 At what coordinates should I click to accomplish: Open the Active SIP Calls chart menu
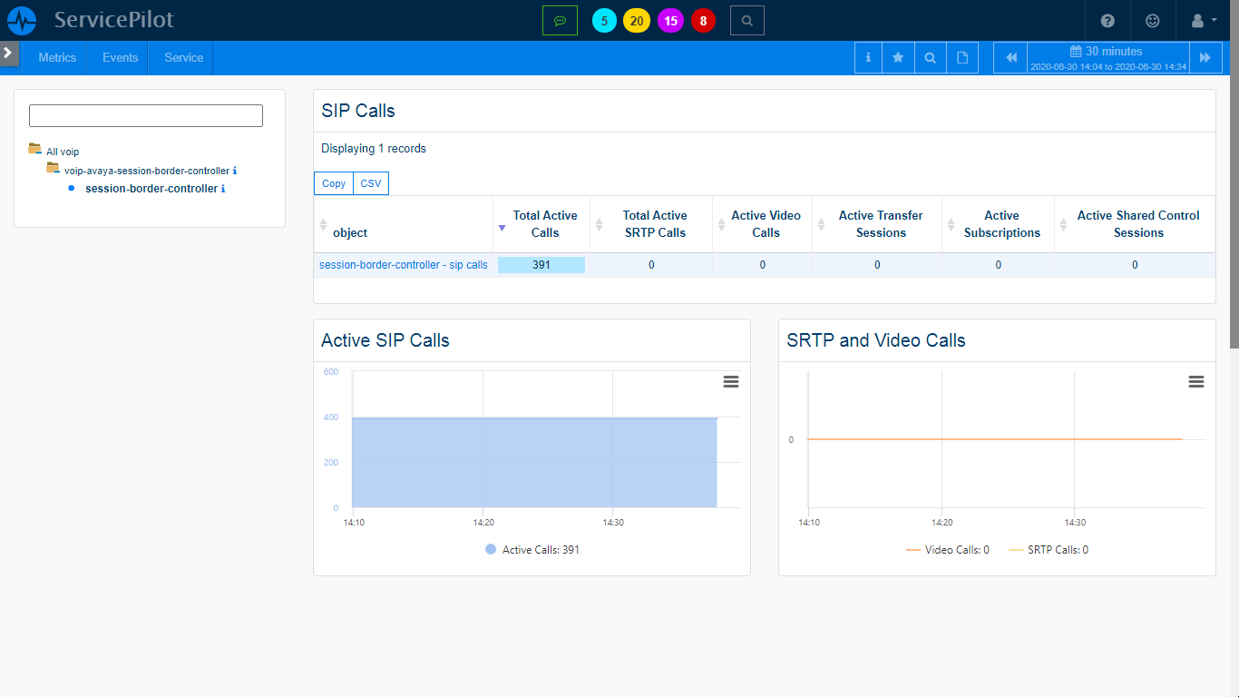[x=730, y=382]
